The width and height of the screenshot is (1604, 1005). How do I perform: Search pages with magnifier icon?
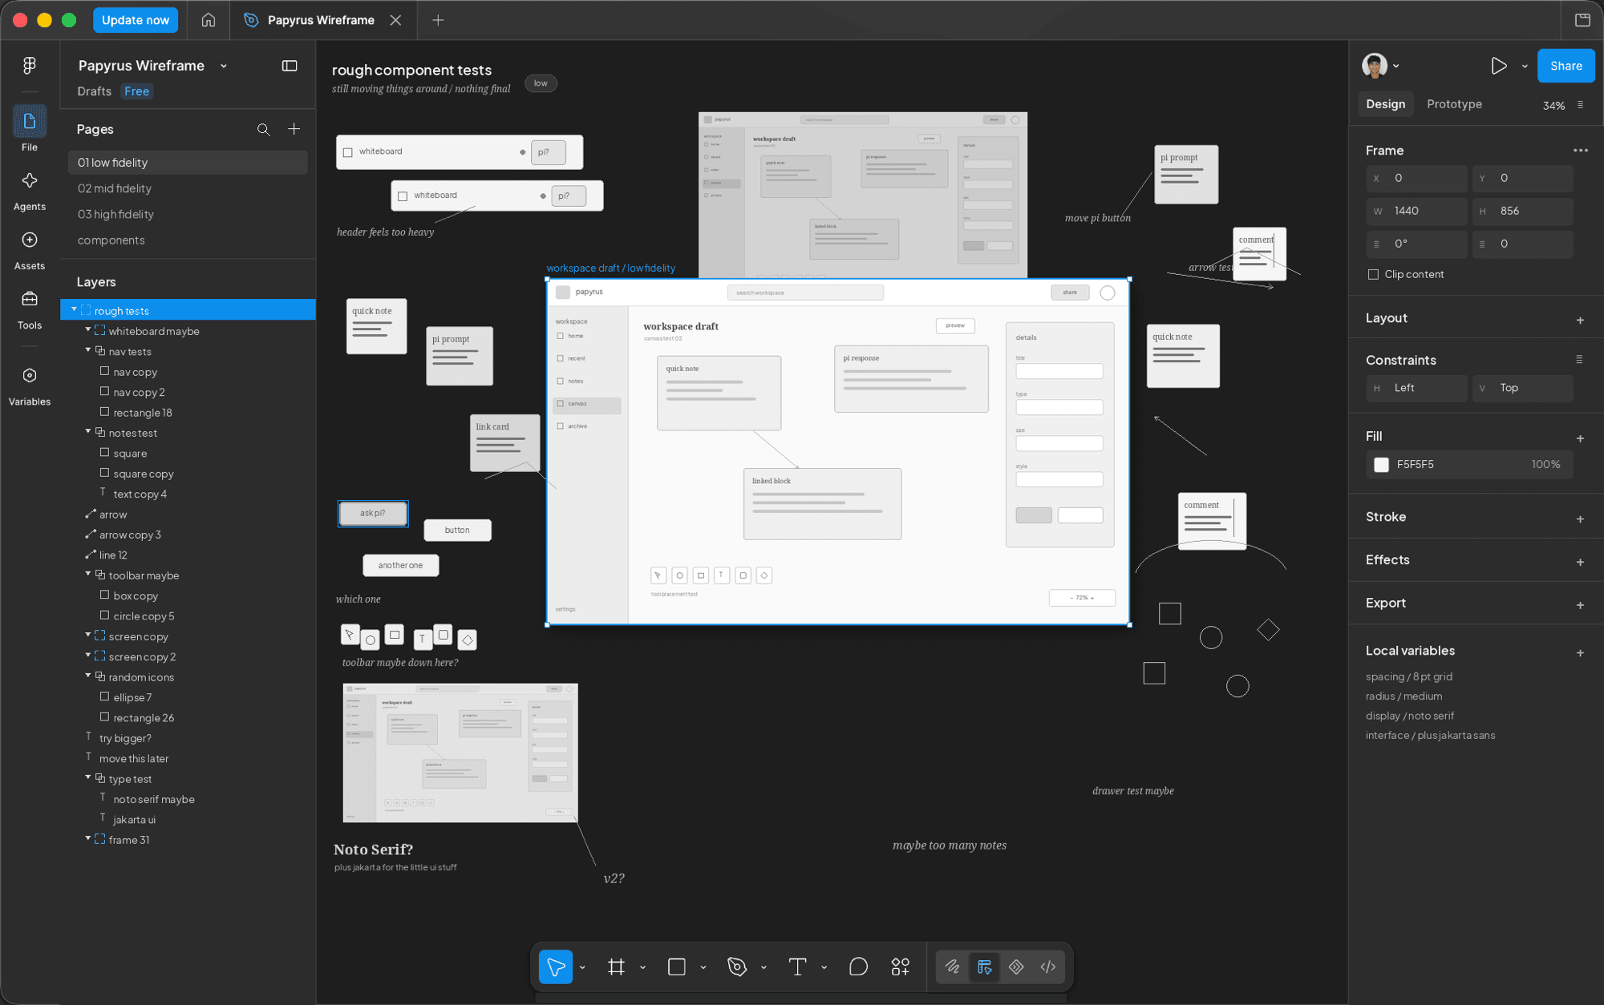[x=263, y=129]
